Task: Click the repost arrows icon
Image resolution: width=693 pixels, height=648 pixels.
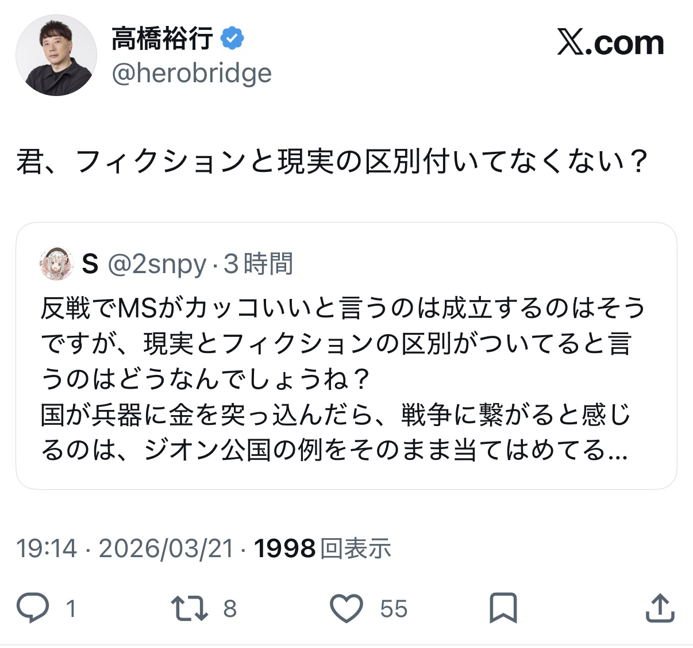Action: (x=189, y=608)
